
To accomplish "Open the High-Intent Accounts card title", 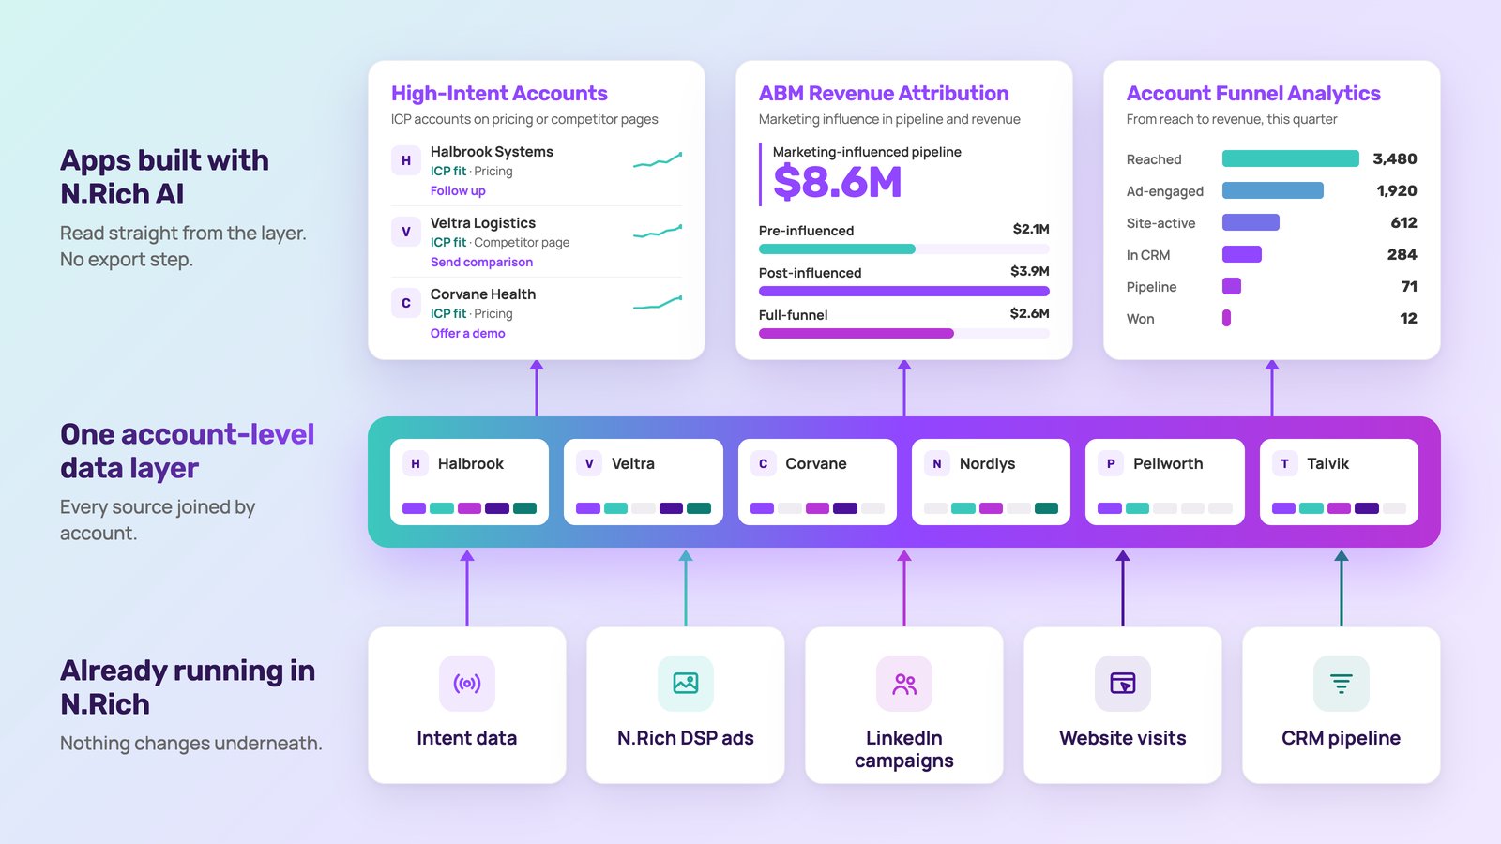I will click(499, 94).
